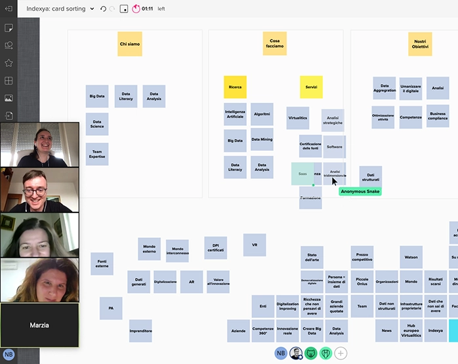Select the Anonymous Snake cursor label
This screenshot has height=364, width=458.
tap(360, 191)
